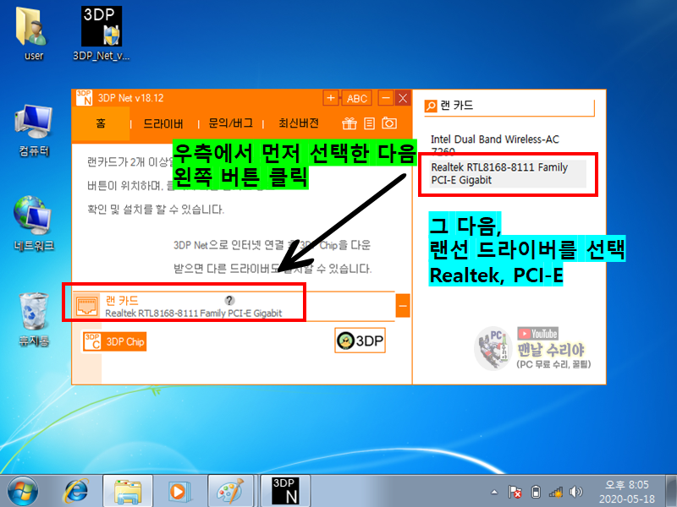Open Windows Explorer from the taskbar

tap(128, 492)
